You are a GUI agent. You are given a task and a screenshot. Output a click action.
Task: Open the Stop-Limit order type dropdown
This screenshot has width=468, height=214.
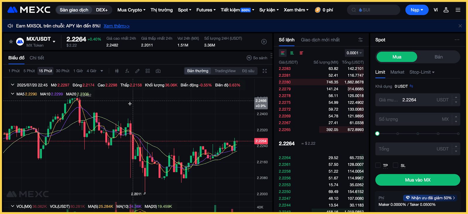422,72
